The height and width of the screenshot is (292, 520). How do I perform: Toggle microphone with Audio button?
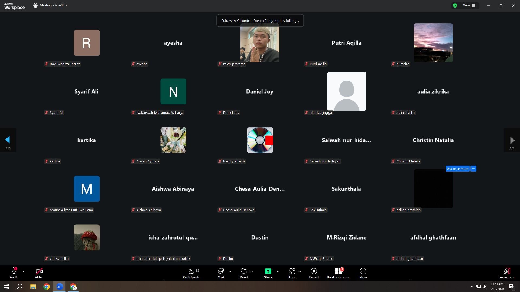(14, 273)
